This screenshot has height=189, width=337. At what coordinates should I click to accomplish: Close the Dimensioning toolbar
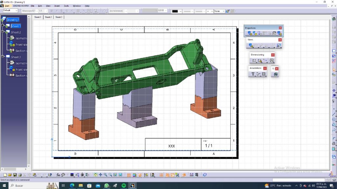(x=273, y=55)
